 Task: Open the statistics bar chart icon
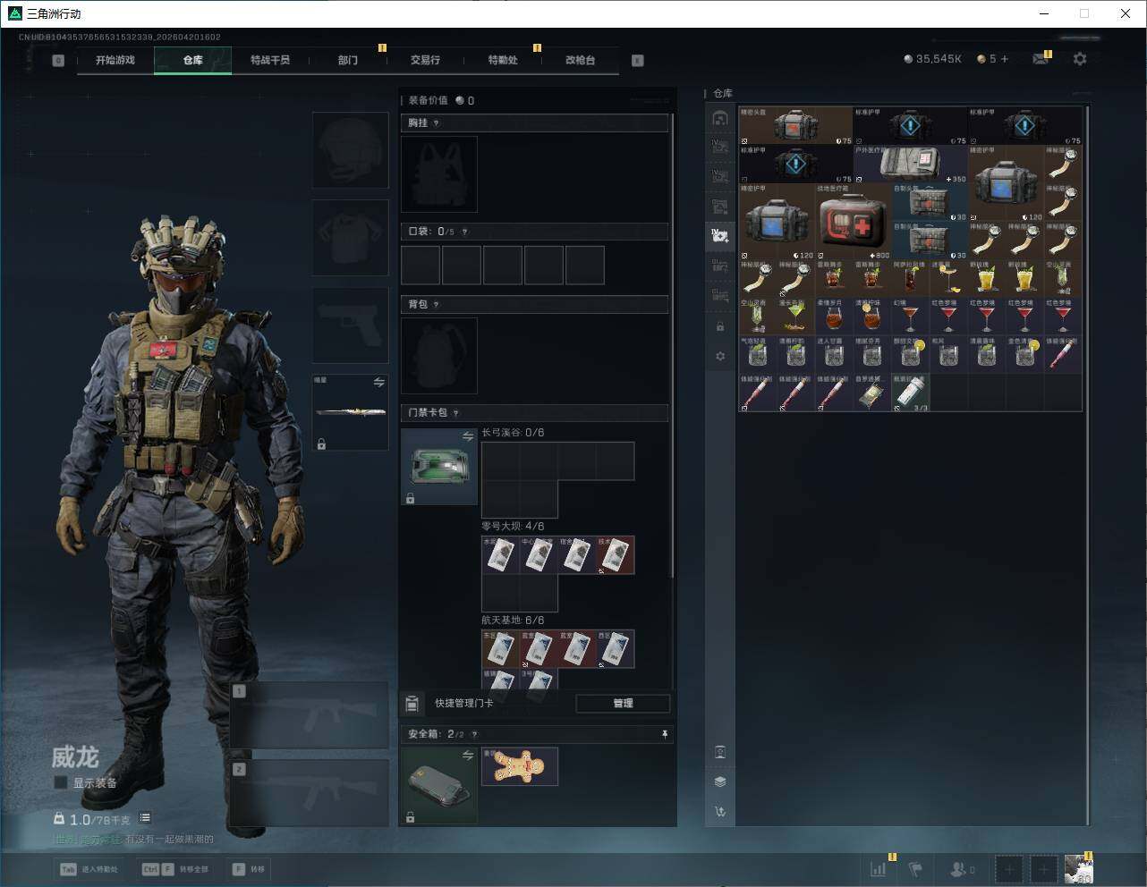coord(879,869)
